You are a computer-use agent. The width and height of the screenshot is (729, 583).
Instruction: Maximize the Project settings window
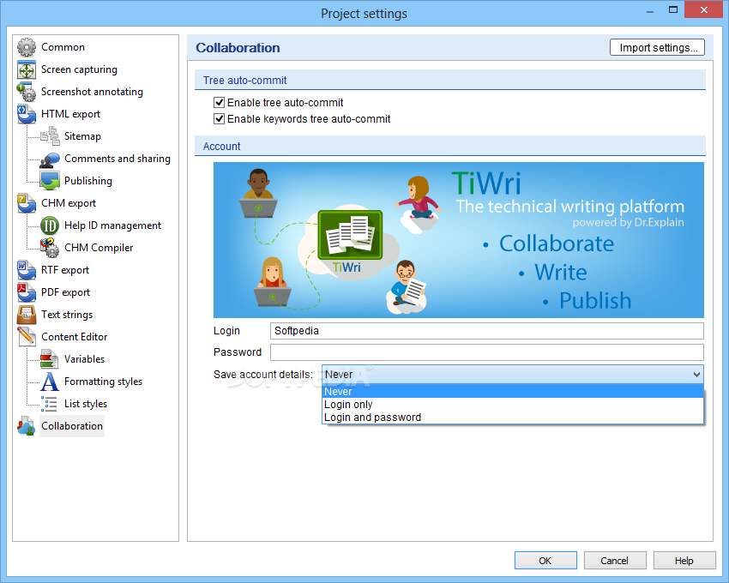(672, 9)
